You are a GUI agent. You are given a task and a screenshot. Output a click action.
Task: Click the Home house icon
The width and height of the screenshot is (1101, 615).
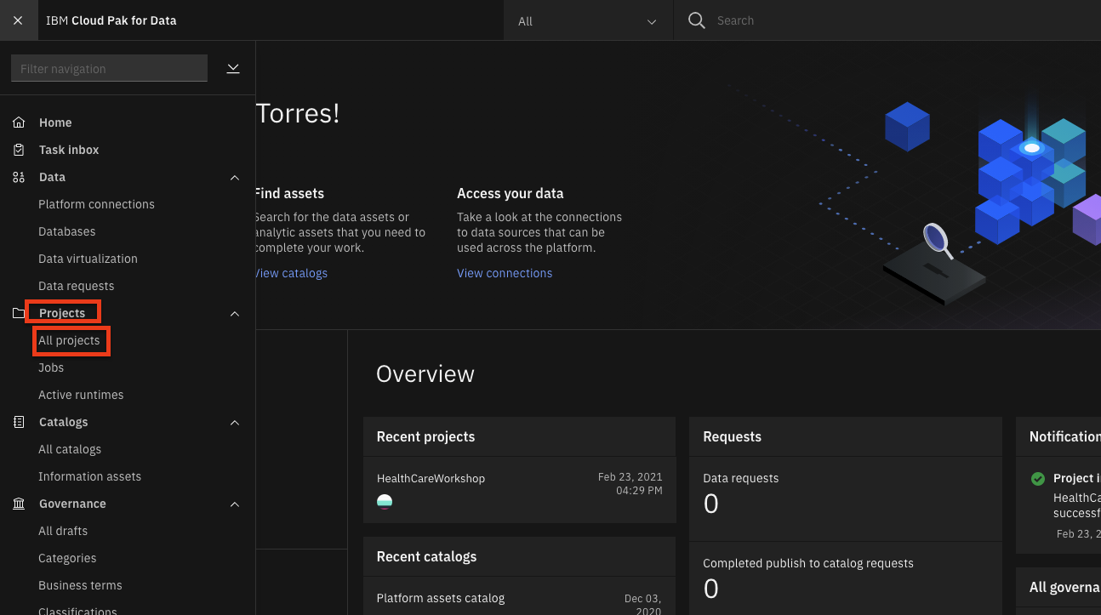click(x=19, y=122)
